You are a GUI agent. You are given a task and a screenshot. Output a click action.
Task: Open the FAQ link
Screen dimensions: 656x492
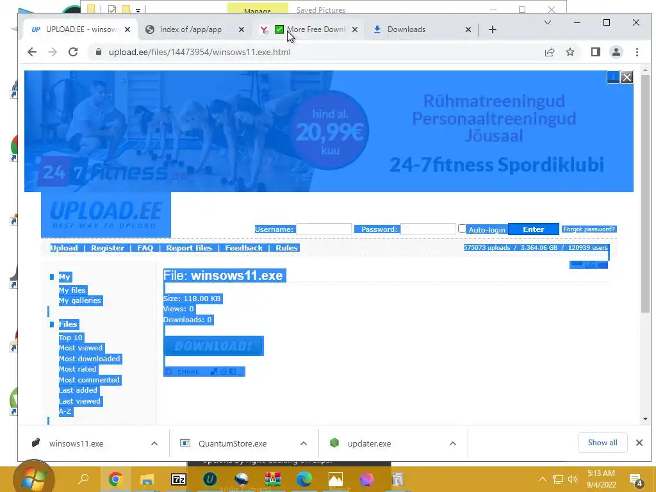(145, 248)
